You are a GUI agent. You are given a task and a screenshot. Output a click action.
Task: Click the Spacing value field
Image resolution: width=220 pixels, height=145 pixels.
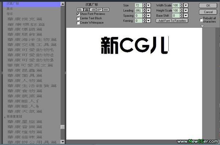pos(139,15)
